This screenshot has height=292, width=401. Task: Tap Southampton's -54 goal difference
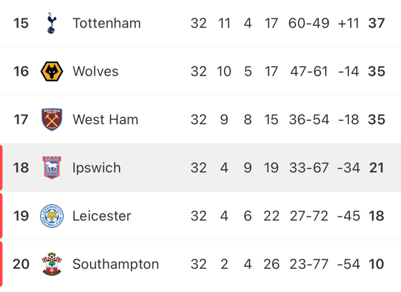pos(349,264)
